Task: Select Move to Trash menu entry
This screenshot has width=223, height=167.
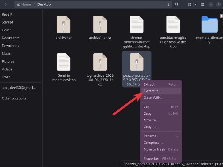Action: click(154, 149)
